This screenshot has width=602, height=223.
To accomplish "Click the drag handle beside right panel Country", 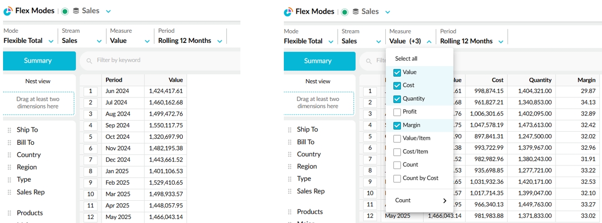I will (x=289, y=154).
